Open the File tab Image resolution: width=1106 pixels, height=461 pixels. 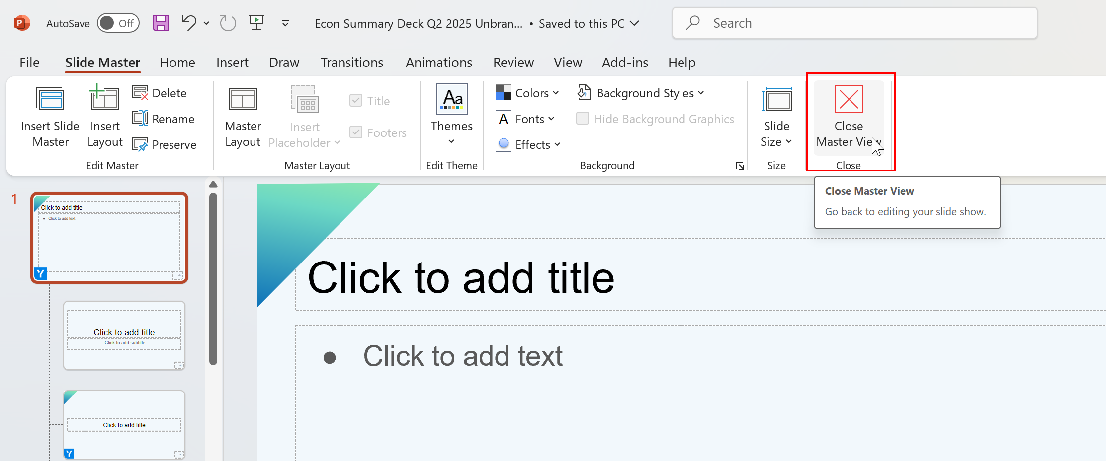click(x=29, y=63)
